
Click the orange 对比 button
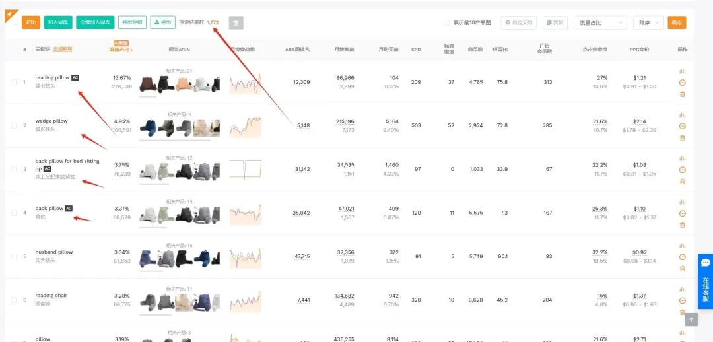31,22
